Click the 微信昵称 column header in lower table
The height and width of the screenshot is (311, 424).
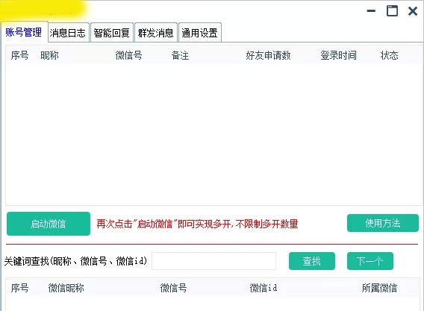coord(66,288)
